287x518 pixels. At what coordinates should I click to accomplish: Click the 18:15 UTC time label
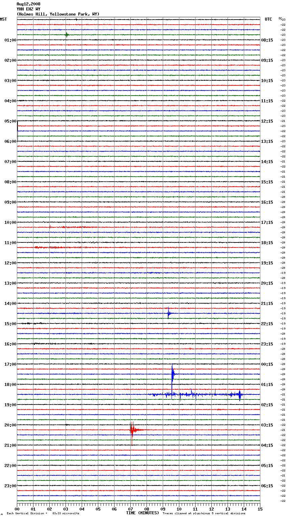tap(267, 243)
